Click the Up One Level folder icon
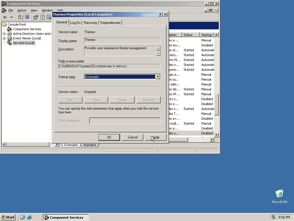This screenshot has width=294, height=221. pyautogui.click(x=20, y=17)
